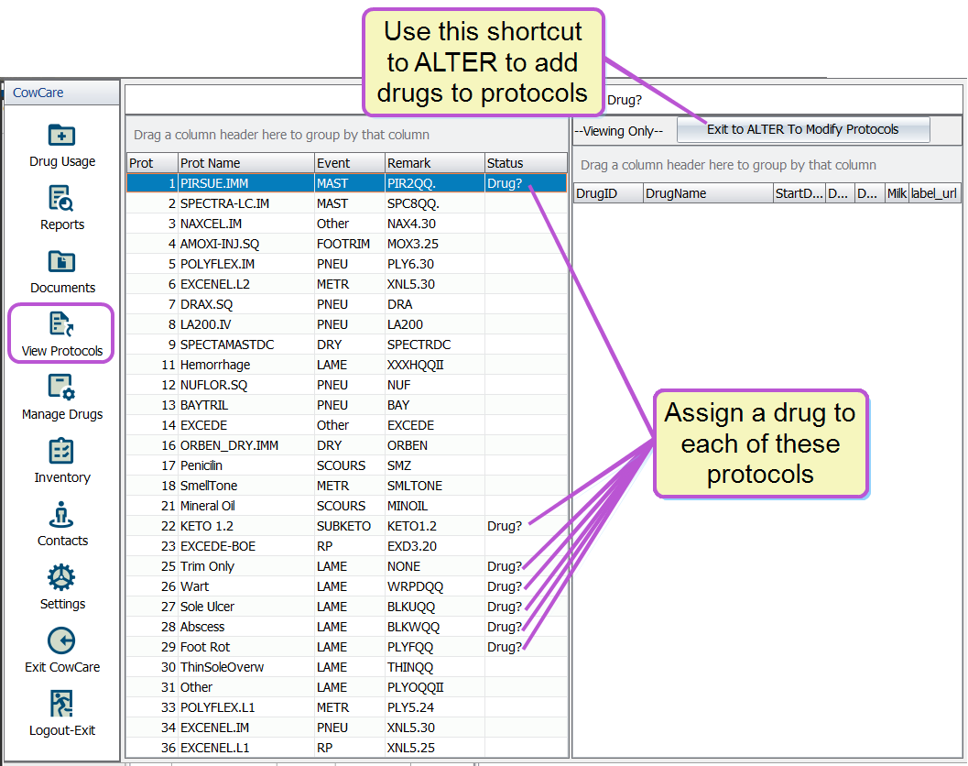Select the Sole Ulcer protocol row

(x=346, y=607)
